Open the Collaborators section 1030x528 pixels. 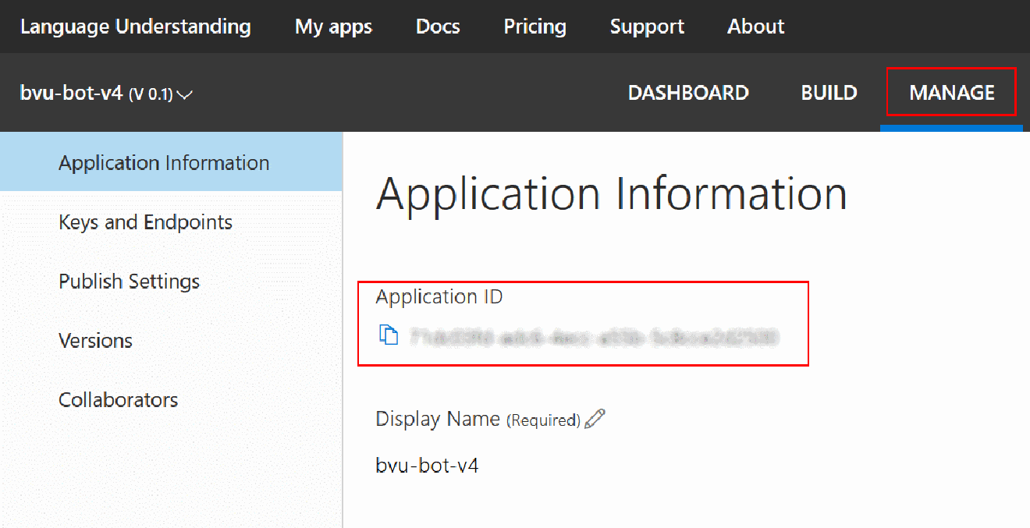tap(118, 399)
